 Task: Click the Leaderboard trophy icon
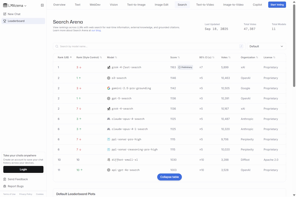5,21
